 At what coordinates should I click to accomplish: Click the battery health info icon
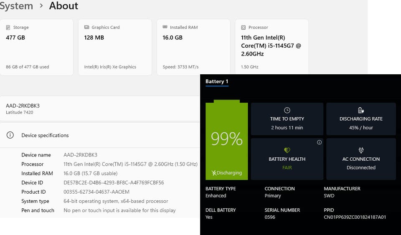pos(319,142)
